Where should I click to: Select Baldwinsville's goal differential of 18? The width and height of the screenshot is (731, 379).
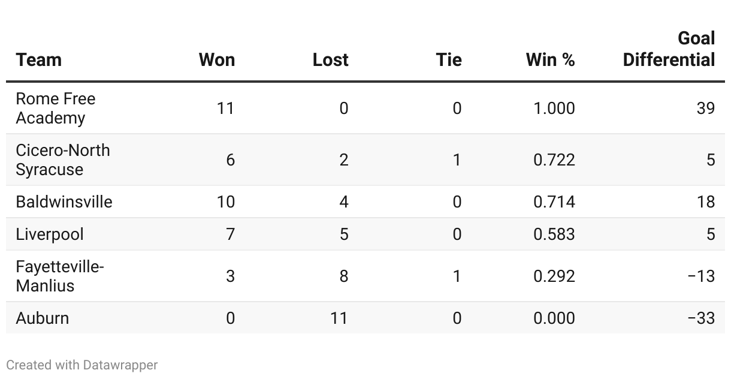[x=706, y=201]
